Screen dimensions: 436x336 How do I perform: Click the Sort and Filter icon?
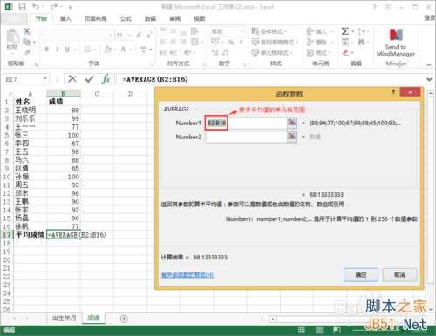pos(361,31)
